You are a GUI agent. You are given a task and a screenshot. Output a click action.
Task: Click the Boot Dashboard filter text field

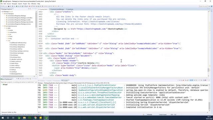pos(19,82)
